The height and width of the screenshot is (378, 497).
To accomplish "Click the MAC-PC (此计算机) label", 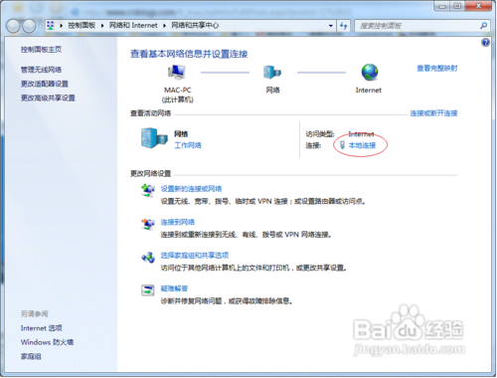I will [x=178, y=94].
